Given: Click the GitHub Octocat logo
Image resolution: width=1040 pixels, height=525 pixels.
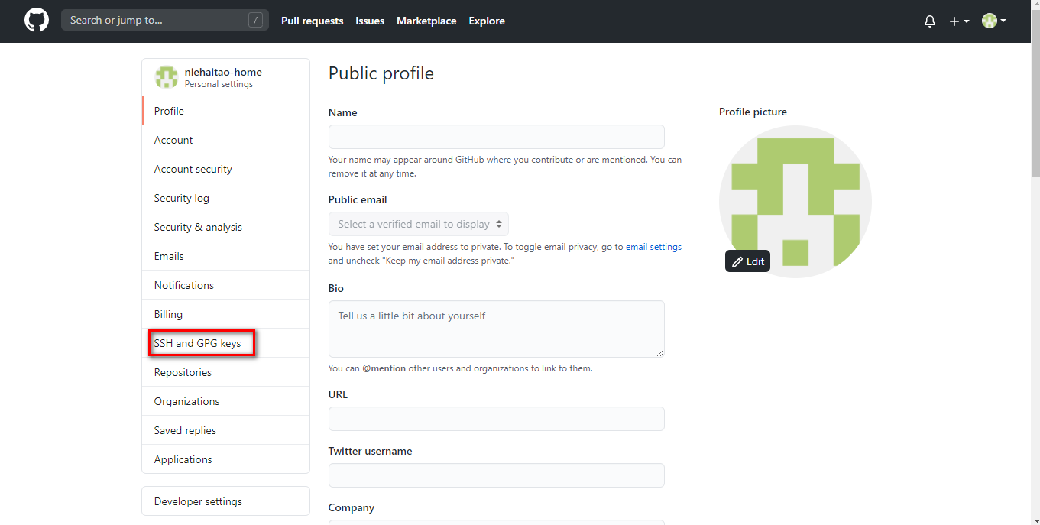Looking at the screenshot, I should [36, 21].
